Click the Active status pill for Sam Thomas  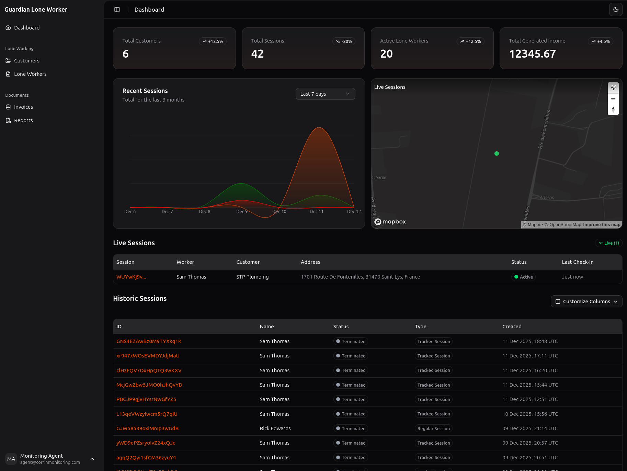[x=523, y=277]
